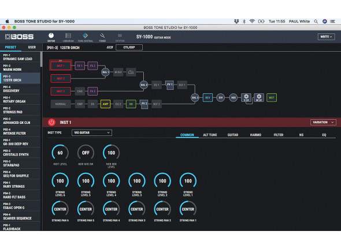The image size is (341, 250).
Task: Select preset P01-1 DYNAMIC SAW LEAD
Action: pos(20,57)
